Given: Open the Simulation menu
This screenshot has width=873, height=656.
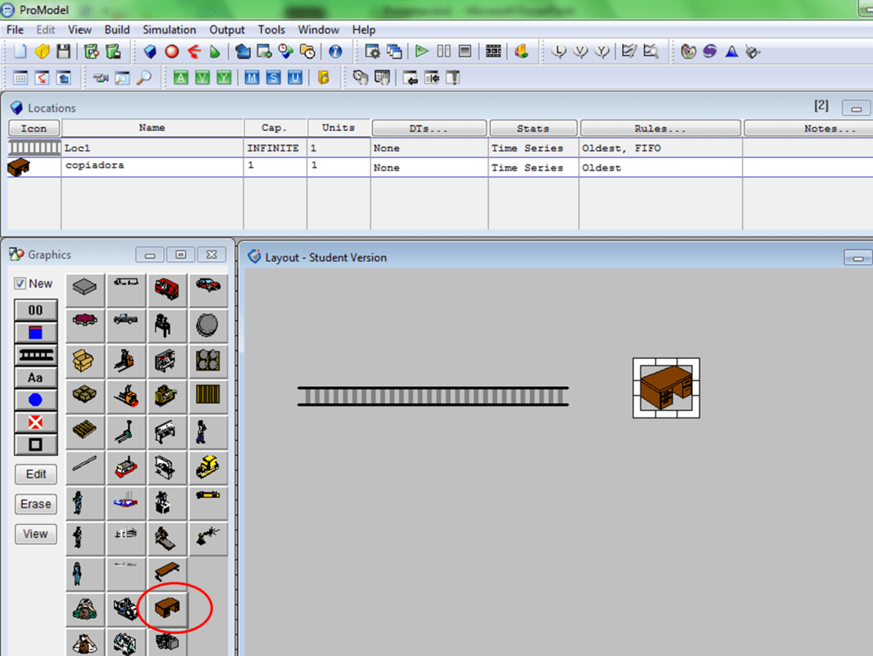Looking at the screenshot, I should [x=169, y=30].
